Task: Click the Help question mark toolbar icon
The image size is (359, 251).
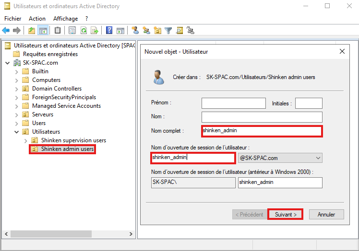Action: pyautogui.click(x=109, y=30)
